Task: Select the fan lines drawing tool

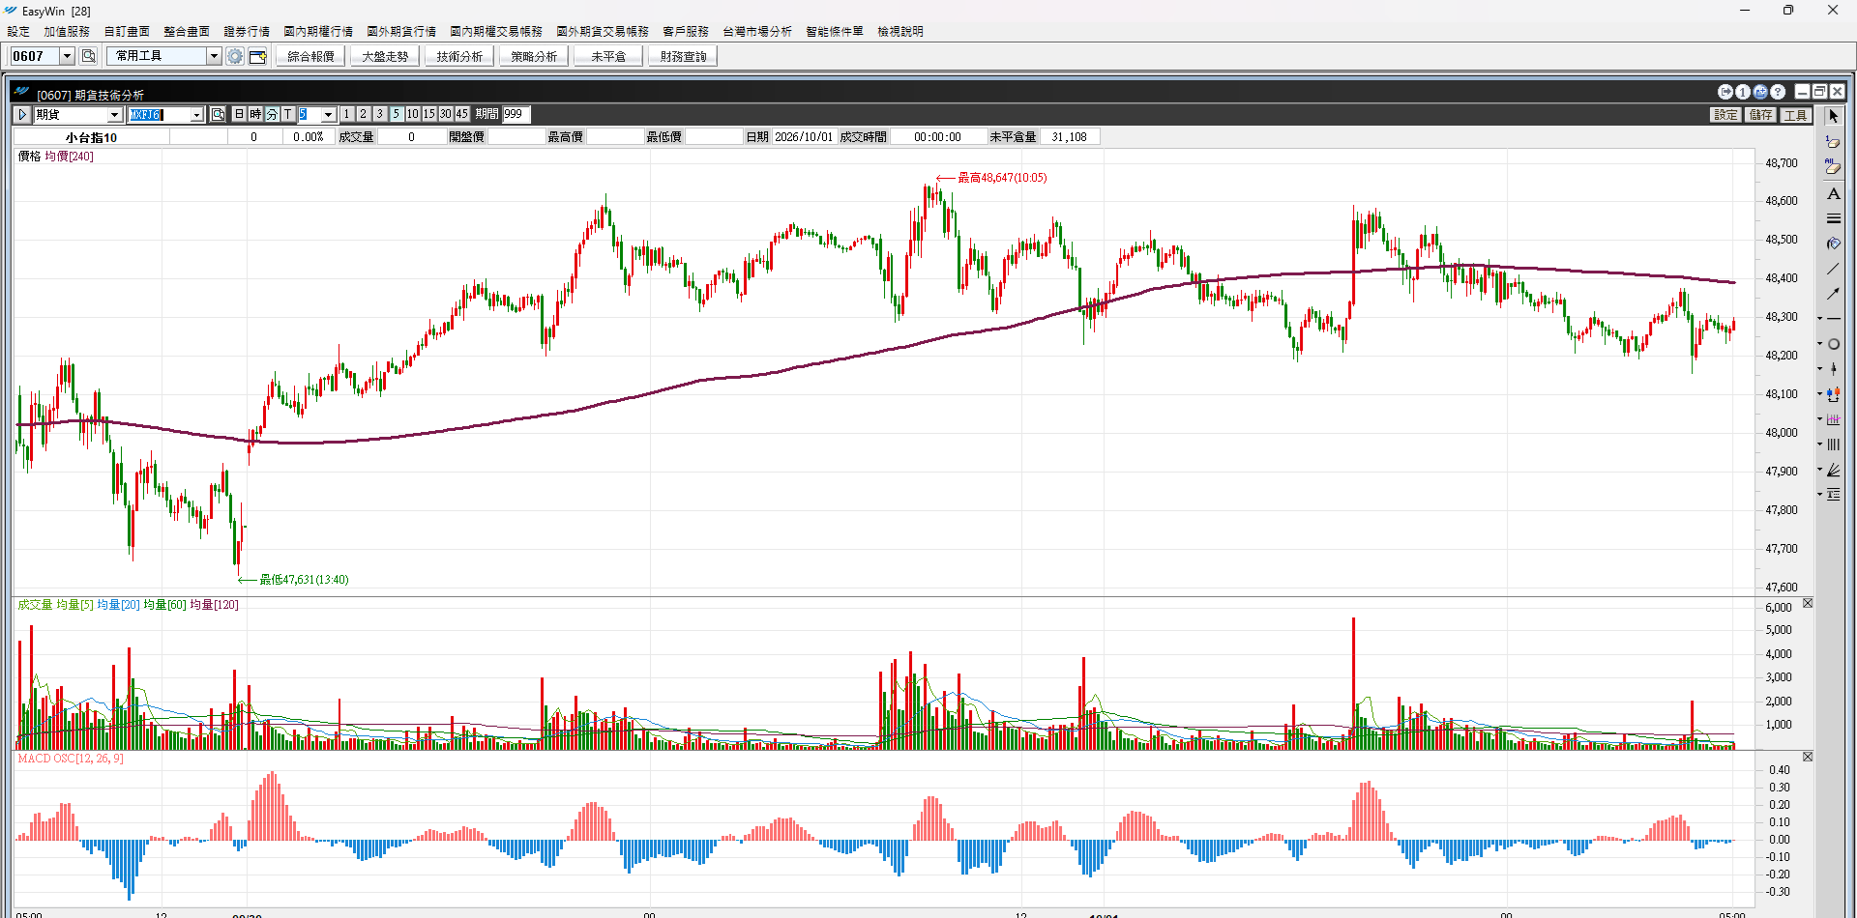Action: click(x=1834, y=470)
